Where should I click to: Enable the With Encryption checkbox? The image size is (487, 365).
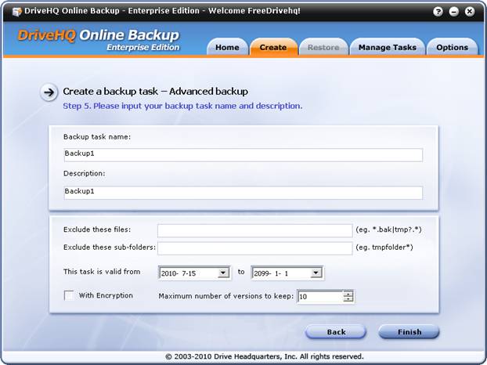(69, 295)
